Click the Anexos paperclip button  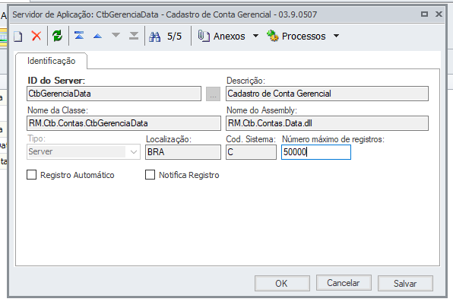(222, 37)
